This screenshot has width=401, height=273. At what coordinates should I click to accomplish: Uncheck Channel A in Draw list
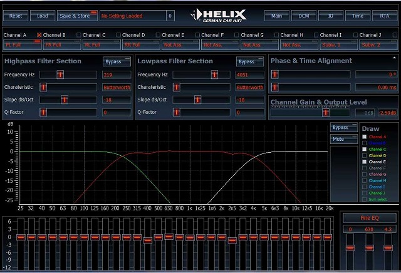tap(365, 136)
